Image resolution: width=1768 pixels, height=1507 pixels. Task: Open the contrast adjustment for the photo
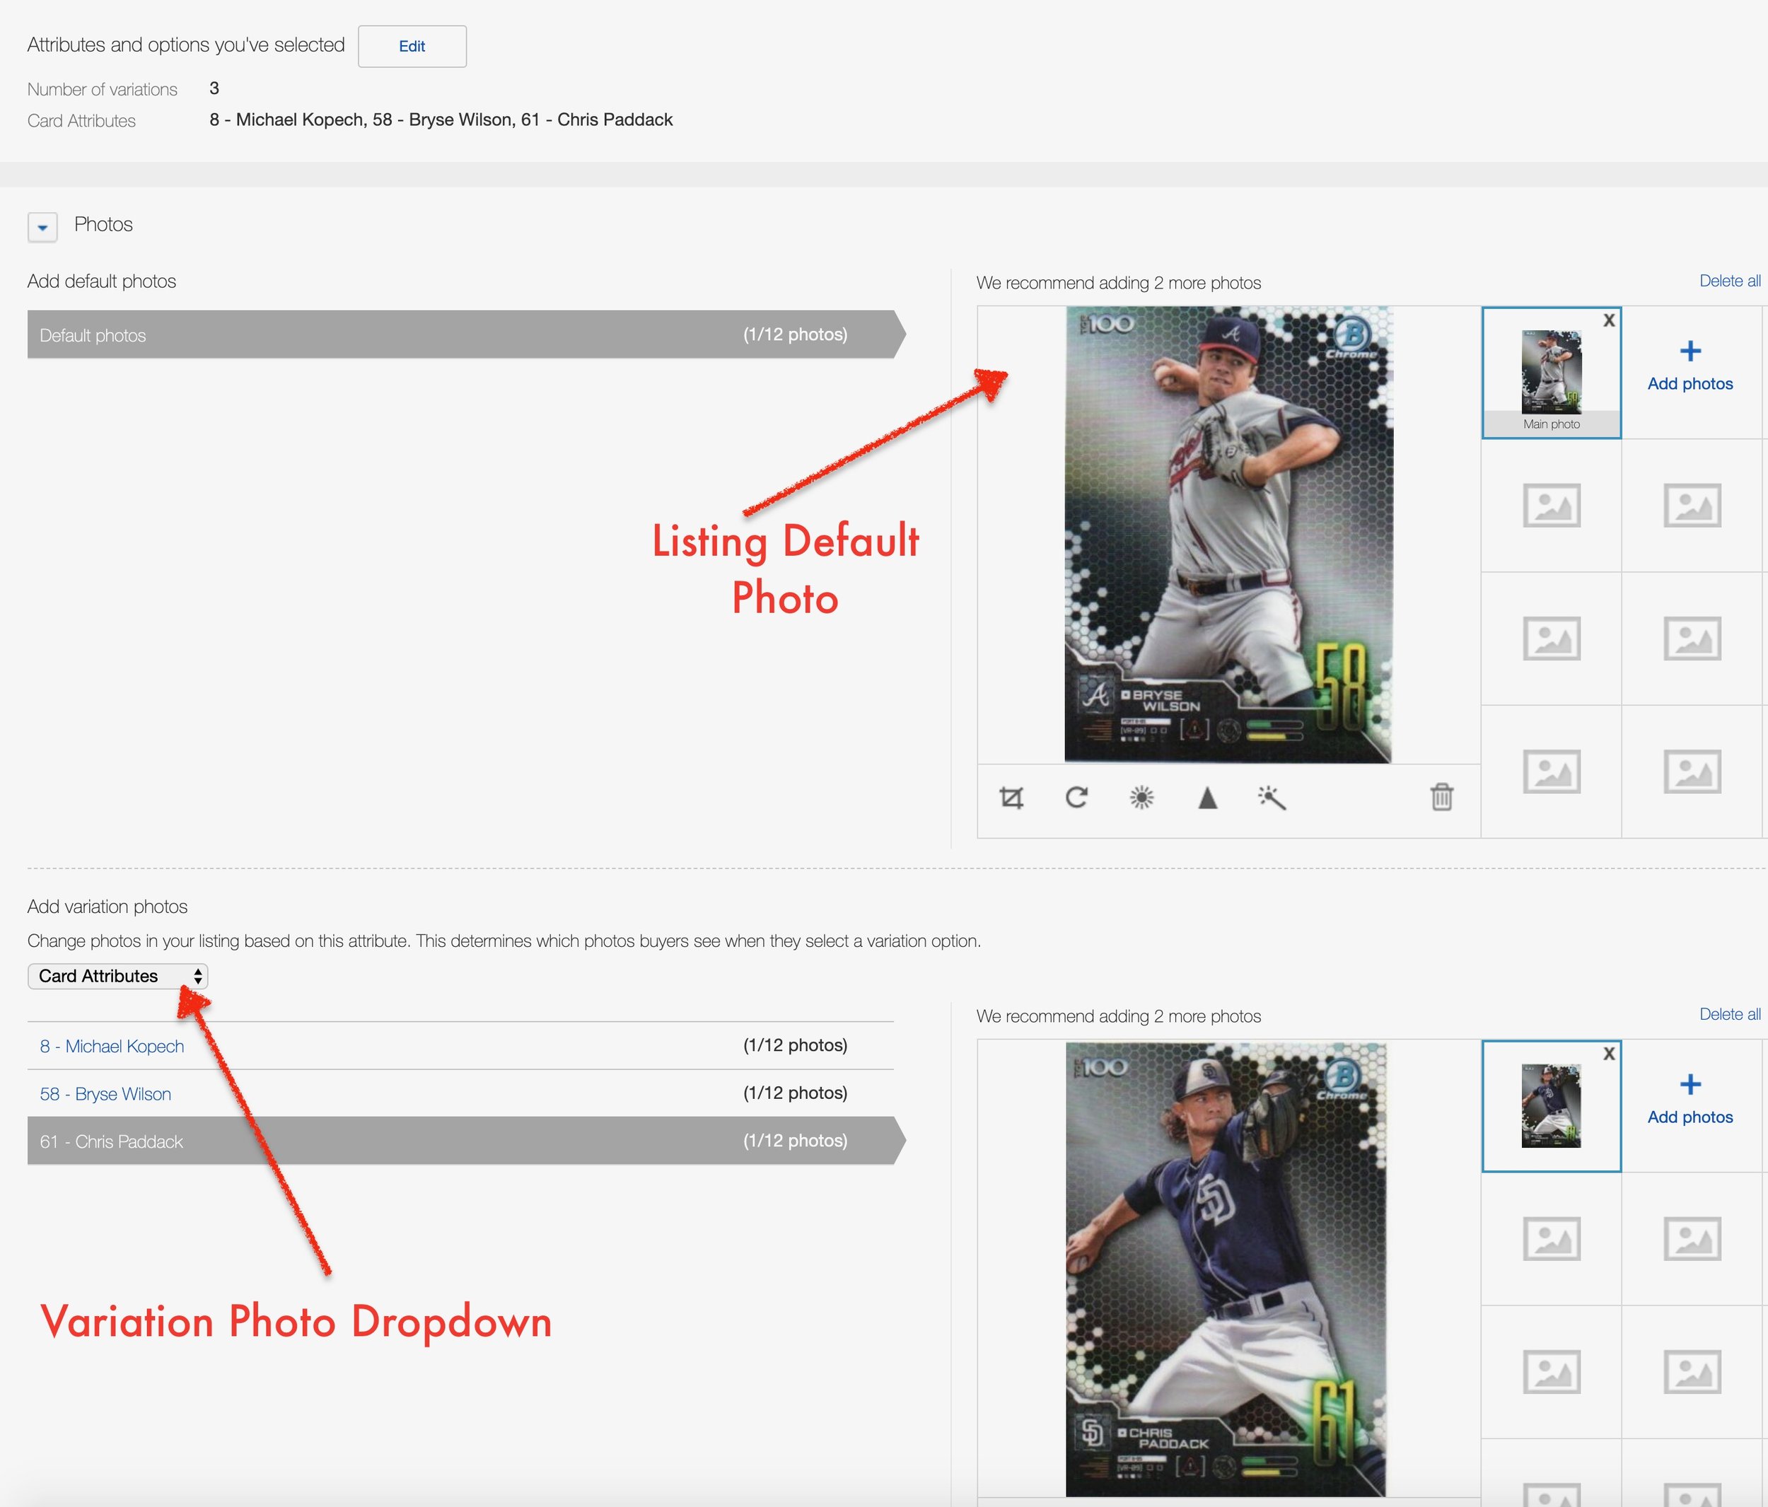click(x=1207, y=798)
